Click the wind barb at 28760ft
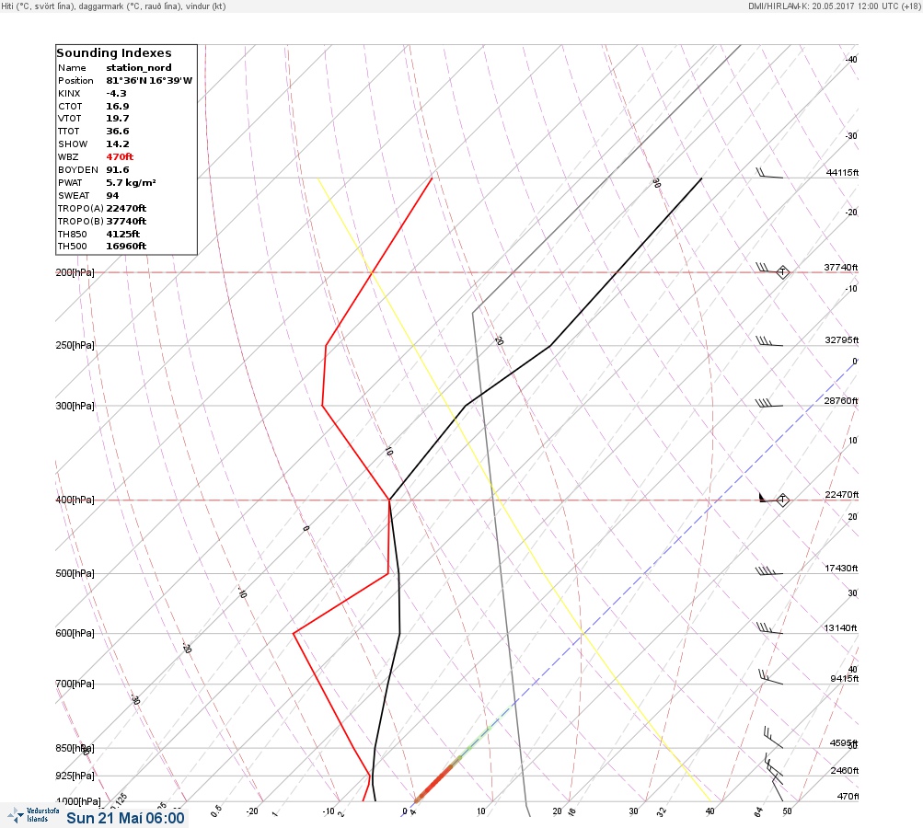The height and width of the screenshot is (828, 923). click(x=769, y=403)
